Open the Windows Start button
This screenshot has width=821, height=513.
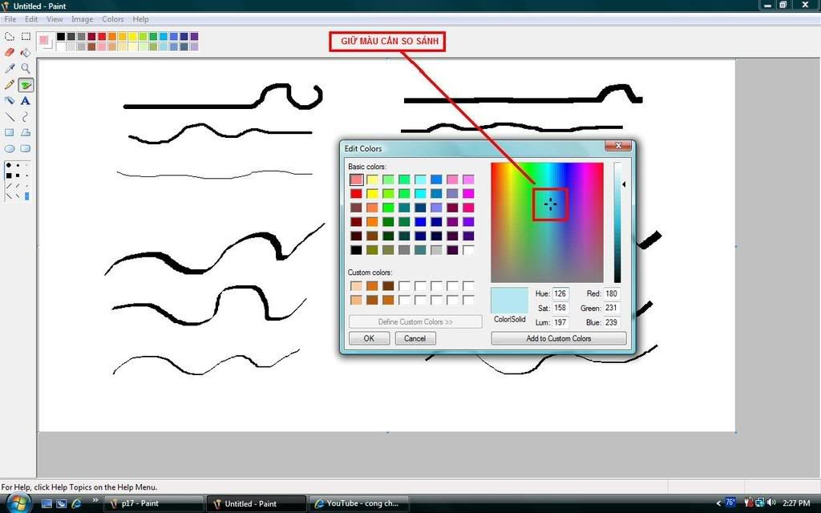[x=18, y=503]
